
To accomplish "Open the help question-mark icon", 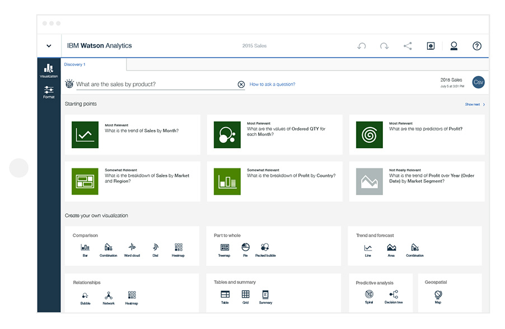I will 477,46.
